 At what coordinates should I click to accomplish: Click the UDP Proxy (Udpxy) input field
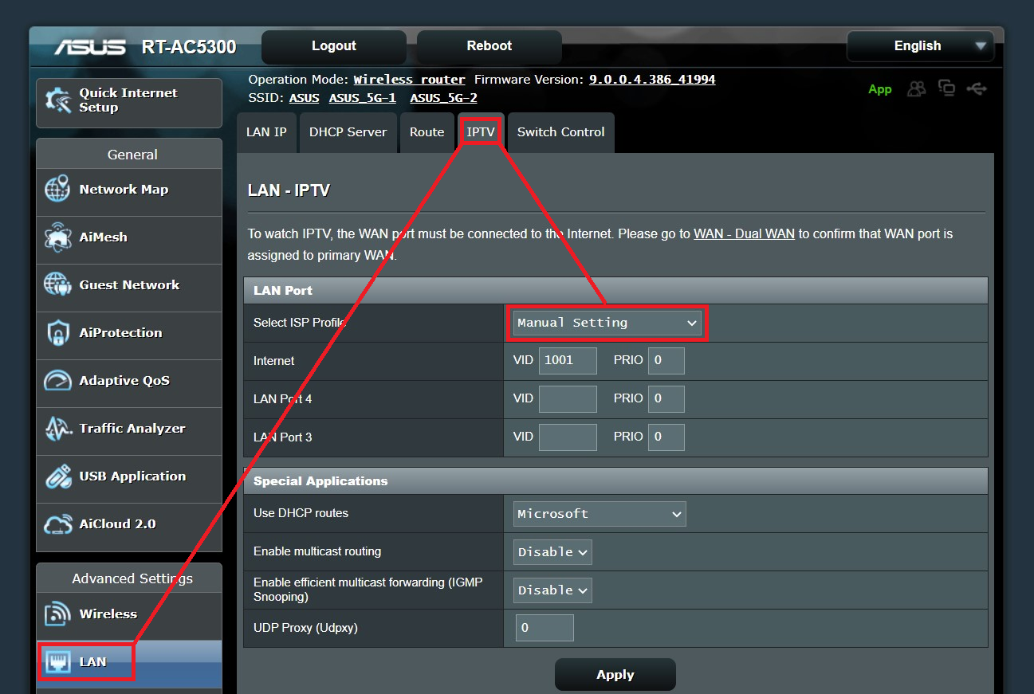[x=545, y=628]
